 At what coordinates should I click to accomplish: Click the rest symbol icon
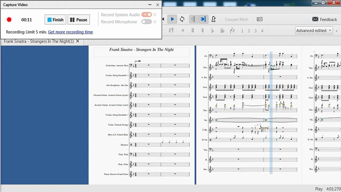(171, 31)
